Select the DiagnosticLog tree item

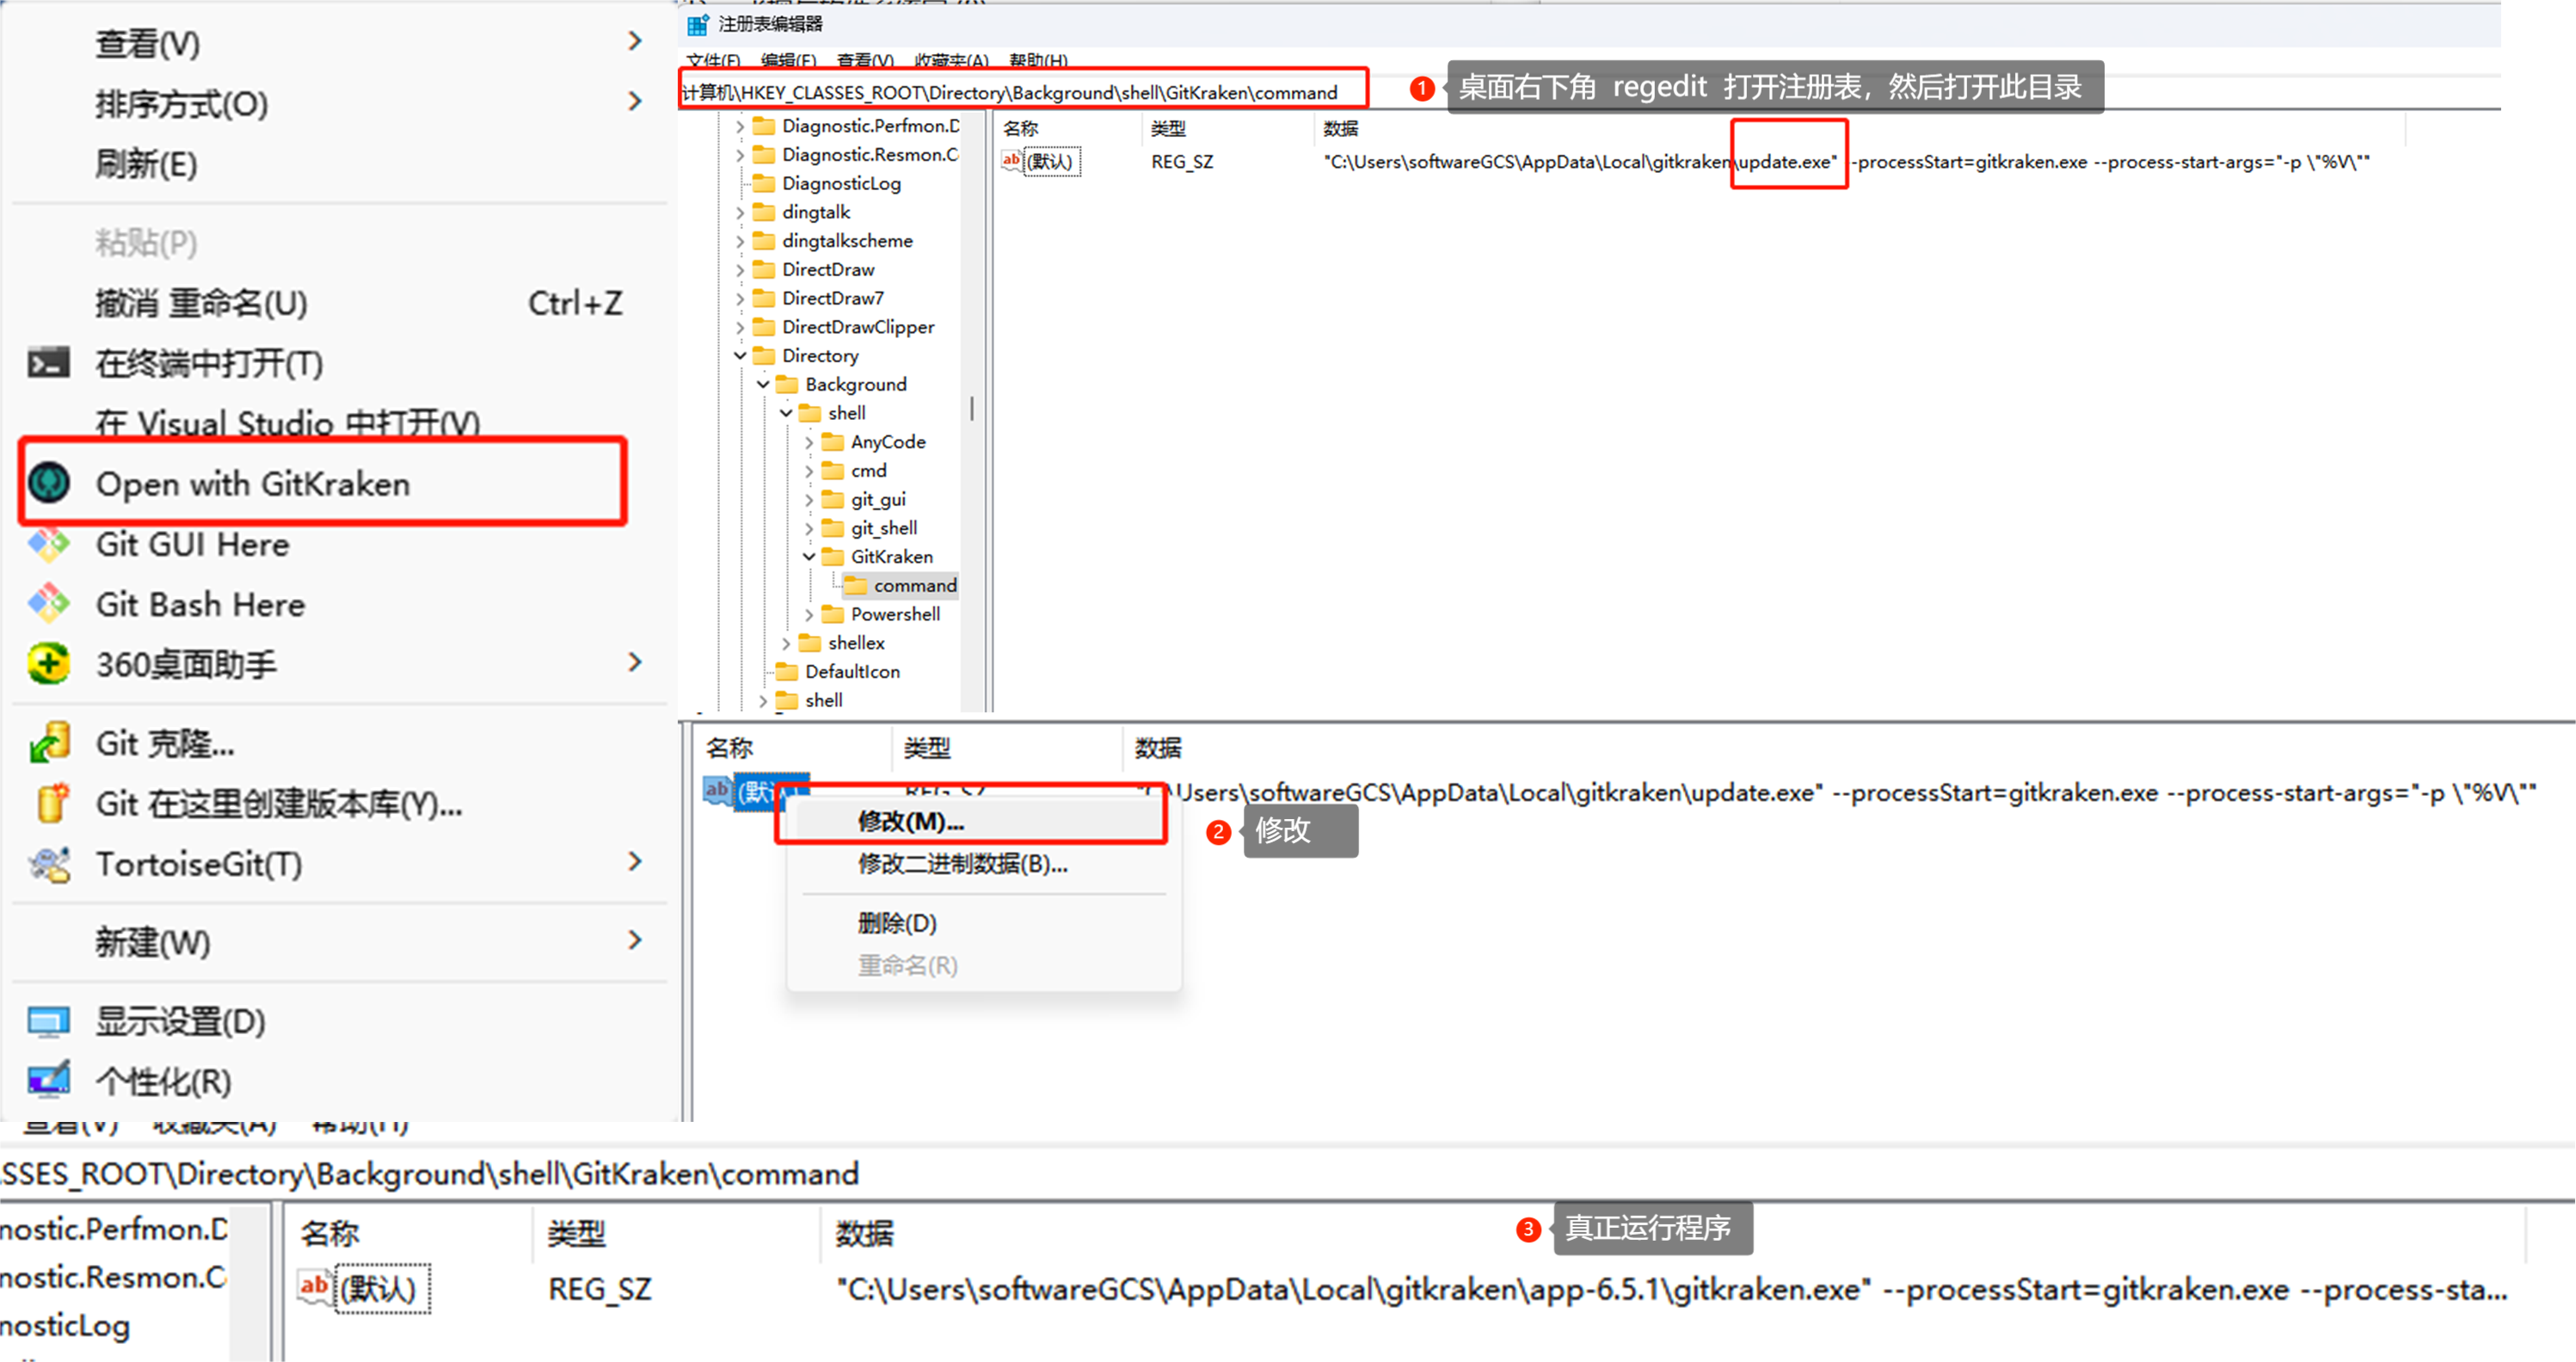[x=841, y=183]
